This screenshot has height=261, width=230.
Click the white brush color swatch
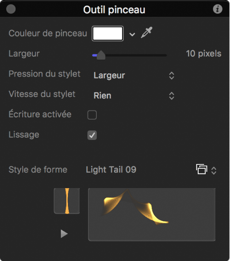point(108,34)
